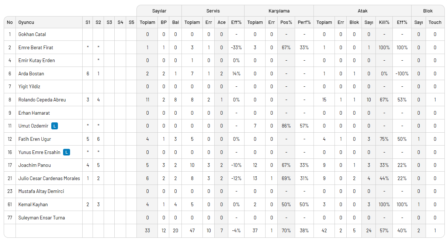Click the S5 set column header
This screenshot has width=447, height=240.
[x=131, y=22]
